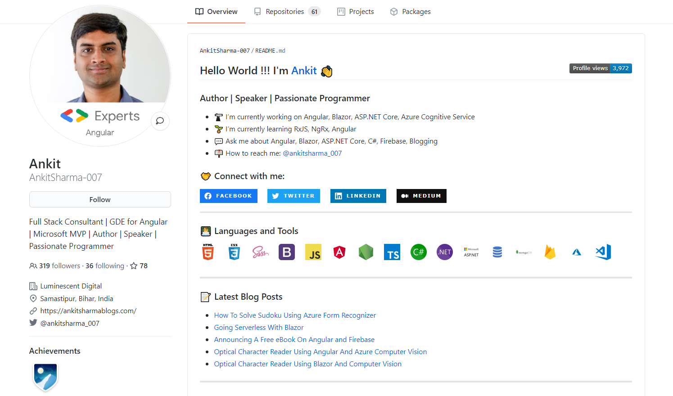
Task: Open Announcing A Free eBook post link
Action: [294, 340]
